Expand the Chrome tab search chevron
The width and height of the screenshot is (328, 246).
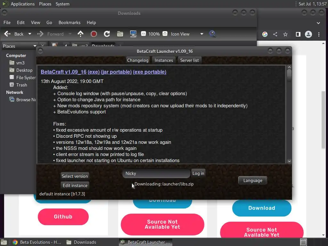(318, 23)
